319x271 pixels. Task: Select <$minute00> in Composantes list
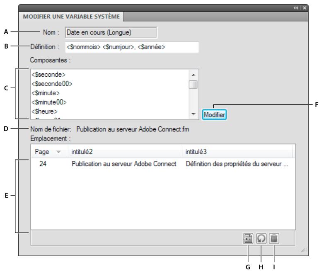pyautogui.click(x=49, y=102)
